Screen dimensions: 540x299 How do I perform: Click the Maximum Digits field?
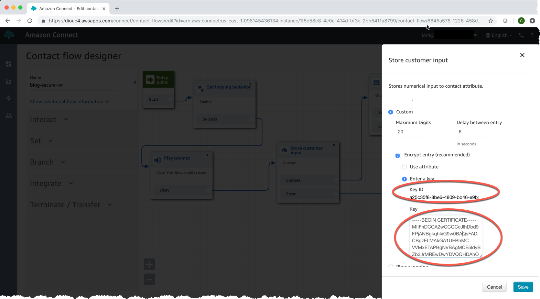[x=411, y=132]
